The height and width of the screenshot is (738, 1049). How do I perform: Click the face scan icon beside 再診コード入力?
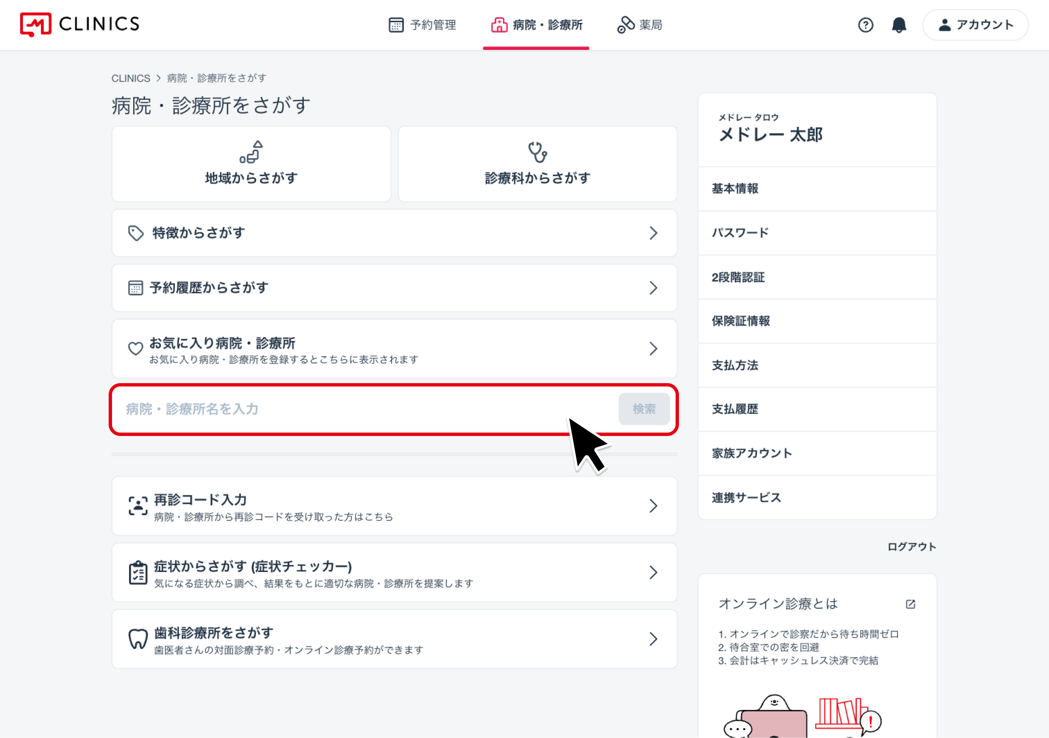click(137, 505)
